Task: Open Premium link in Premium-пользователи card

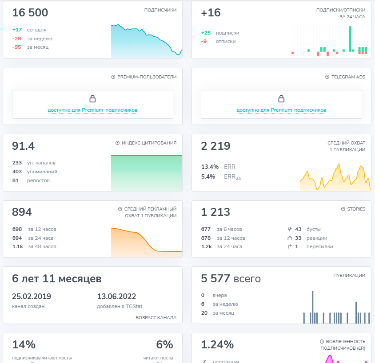Action: 92,110
